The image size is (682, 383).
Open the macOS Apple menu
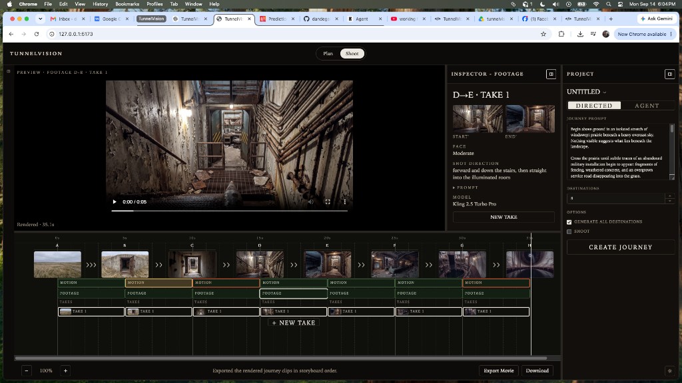pyautogui.click(x=9, y=4)
